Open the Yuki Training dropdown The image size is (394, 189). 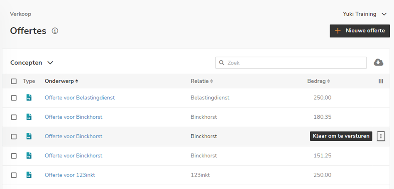pyautogui.click(x=365, y=14)
